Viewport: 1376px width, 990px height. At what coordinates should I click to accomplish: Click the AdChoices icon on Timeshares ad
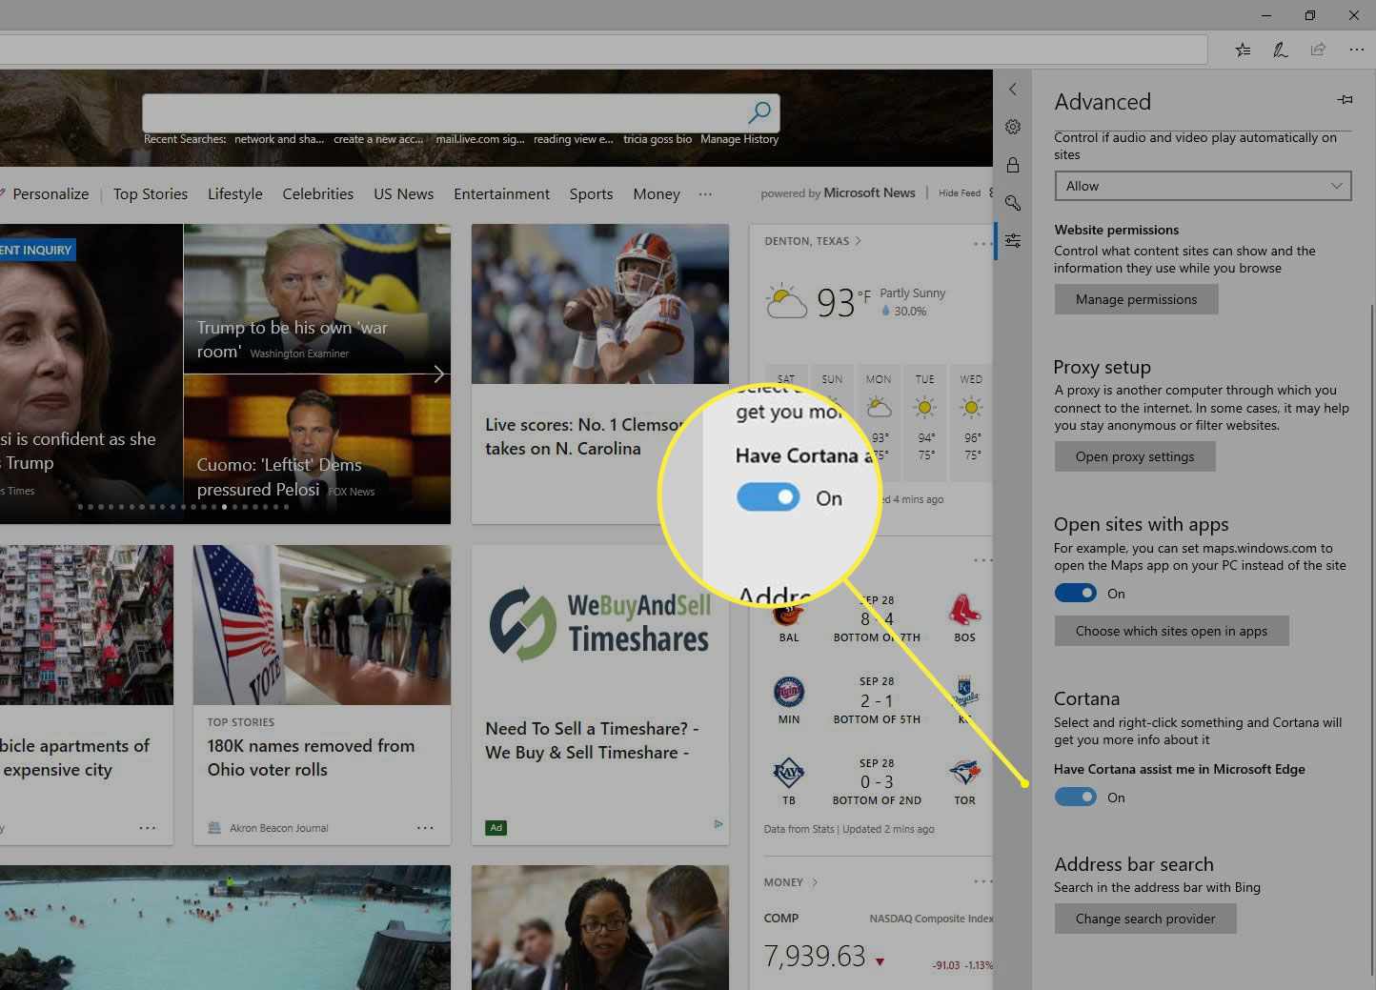(718, 824)
